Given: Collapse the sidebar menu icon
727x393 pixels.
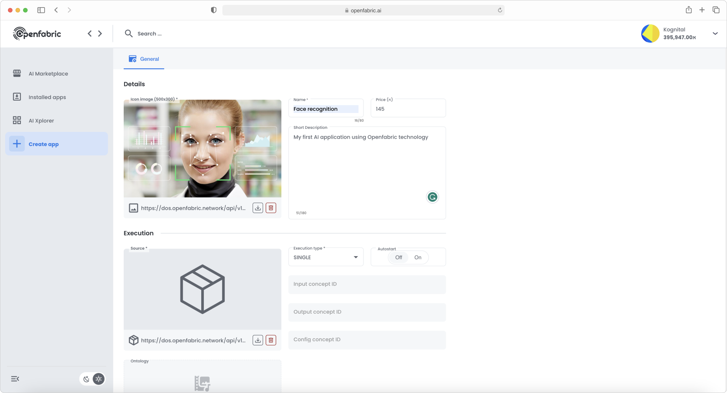Looking at the screenshot, I should (x=15, y=379).
